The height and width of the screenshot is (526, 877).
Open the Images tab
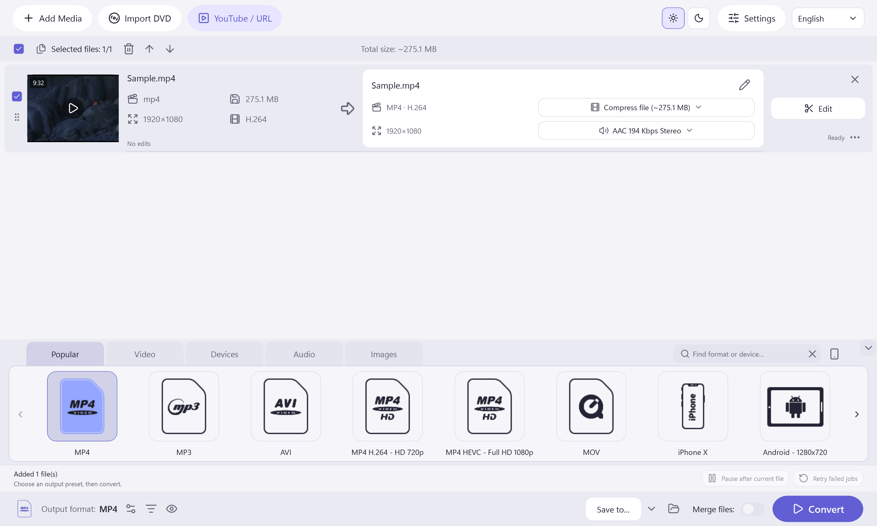click(384, 354)
